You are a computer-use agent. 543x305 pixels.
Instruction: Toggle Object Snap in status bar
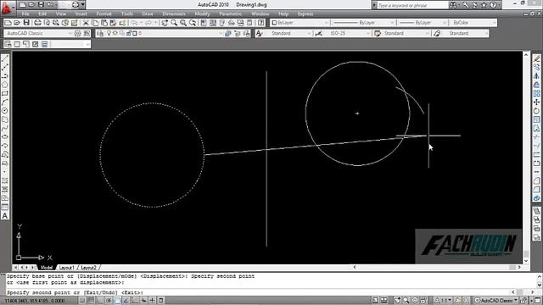pos(117,301)
